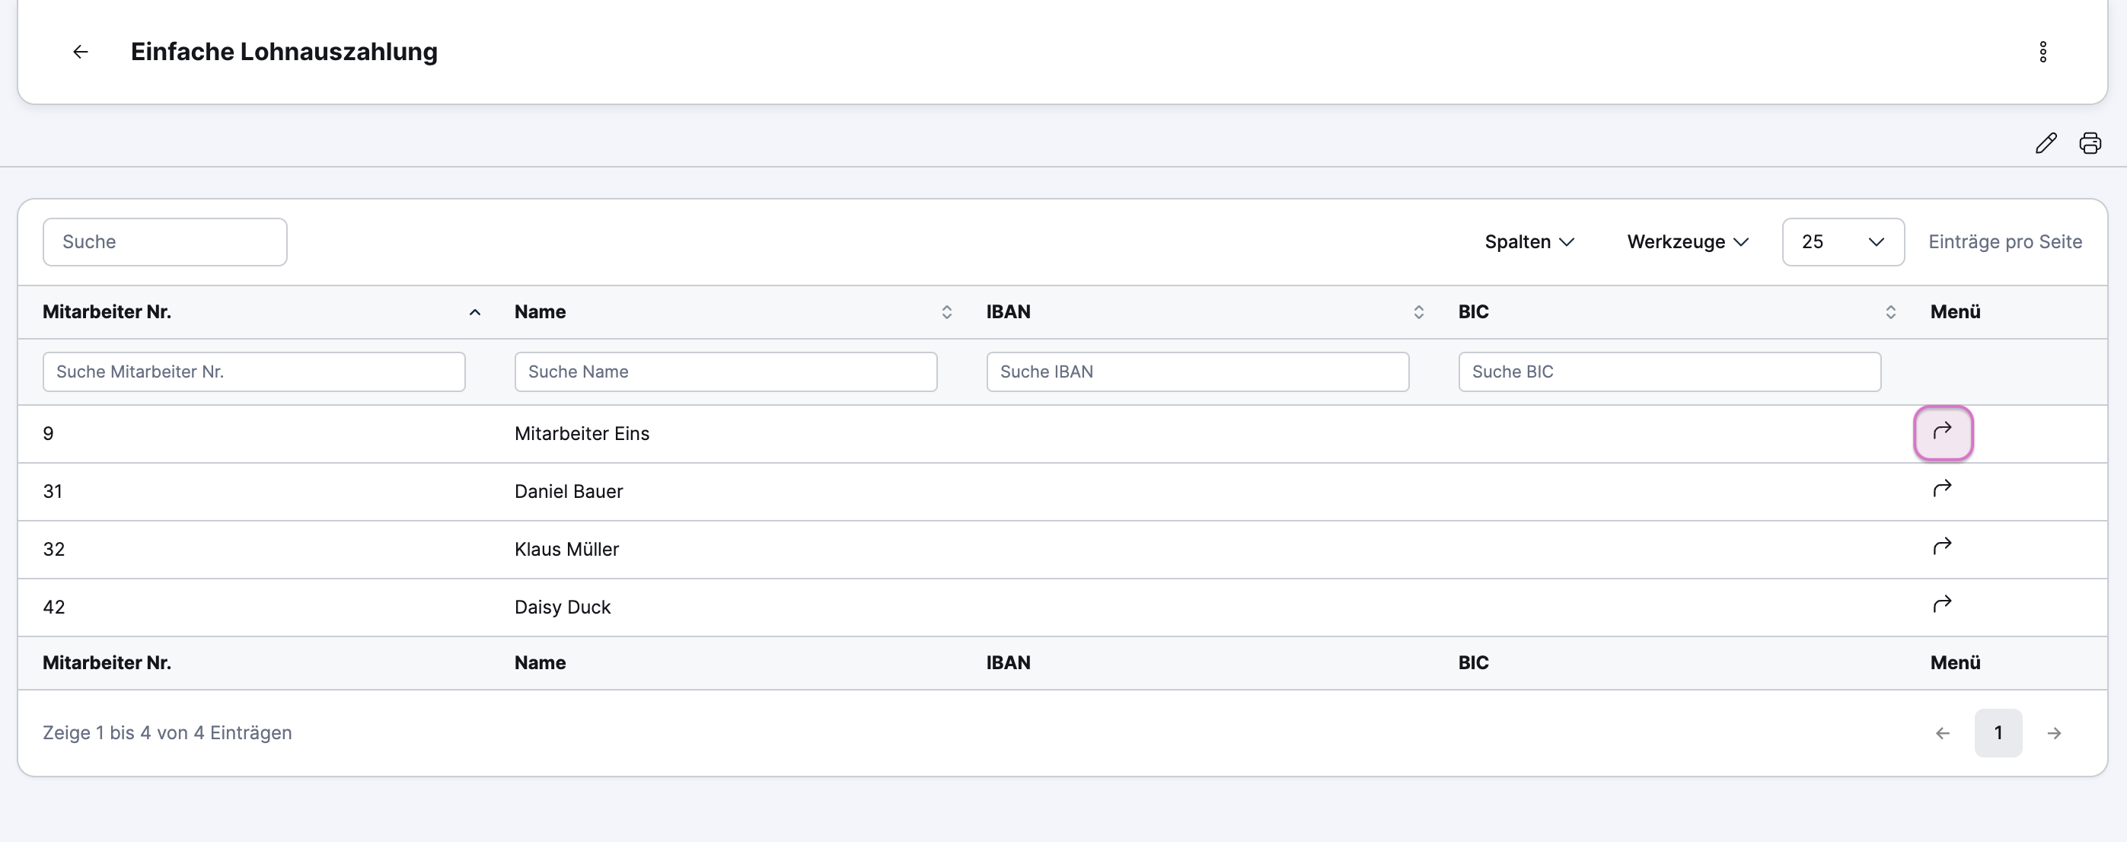Viewport: 2127px width, 842px height.
Task: Click the Suche IBAN filter field
Action: point(1197,372)
